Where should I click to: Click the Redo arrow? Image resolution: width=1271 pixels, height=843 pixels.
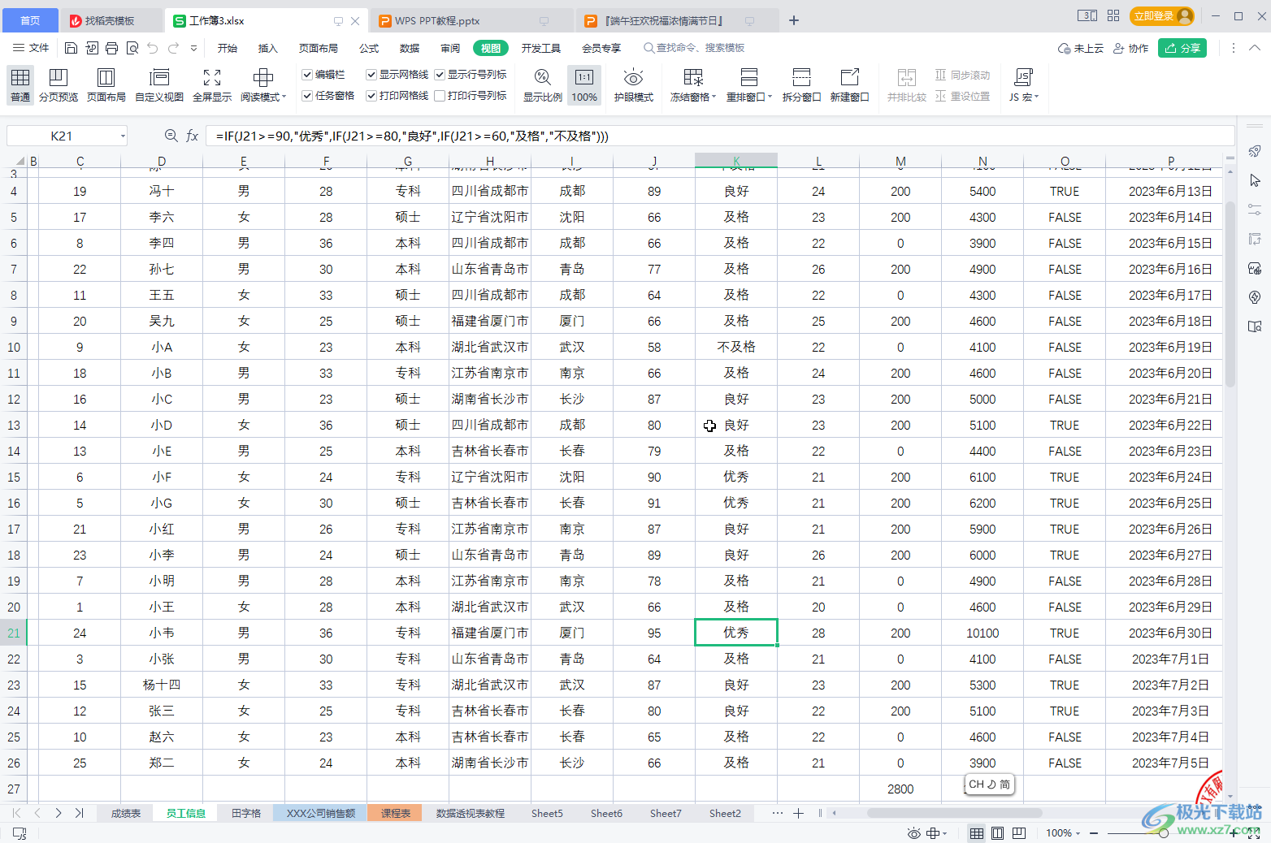click(173, 48)
